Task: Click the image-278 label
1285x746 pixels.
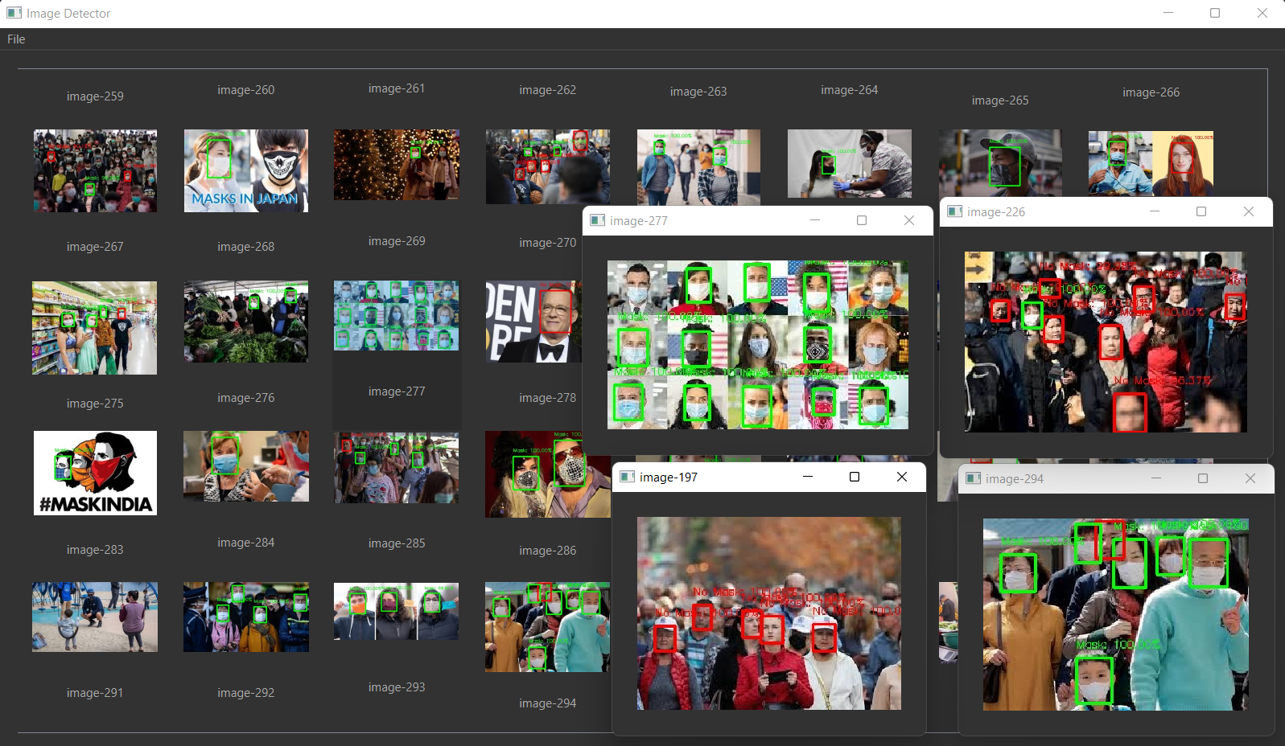Action: [x=547, y=398]
